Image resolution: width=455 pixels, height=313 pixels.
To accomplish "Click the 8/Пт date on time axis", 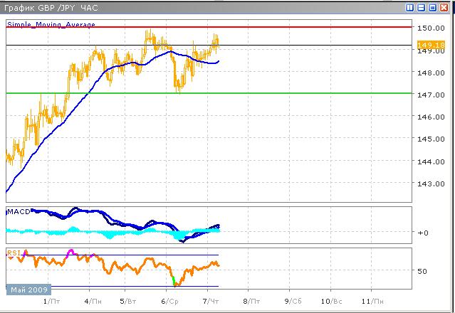I will tap(249, 302).
